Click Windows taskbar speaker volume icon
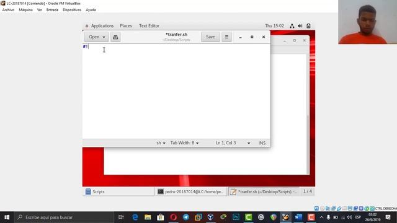397x223 pixels. pos(350,217)
